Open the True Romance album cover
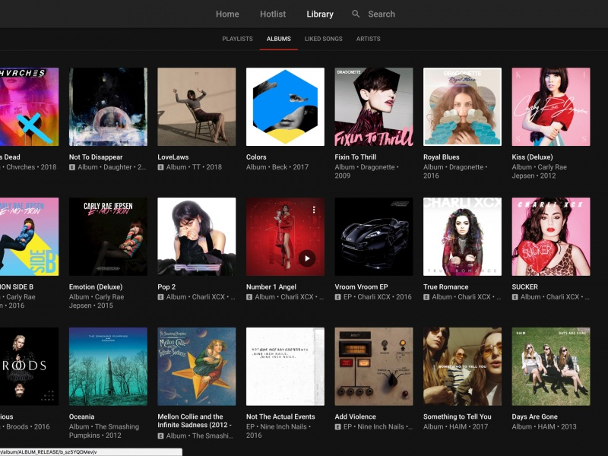This screenshot has width=608, height=456. click(x=462, y=237)
